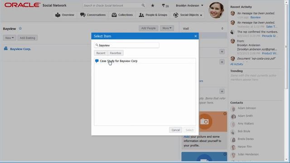This screenshot has width=290, height=163.
Task: Open Collections section
Action: pos(122,15)
